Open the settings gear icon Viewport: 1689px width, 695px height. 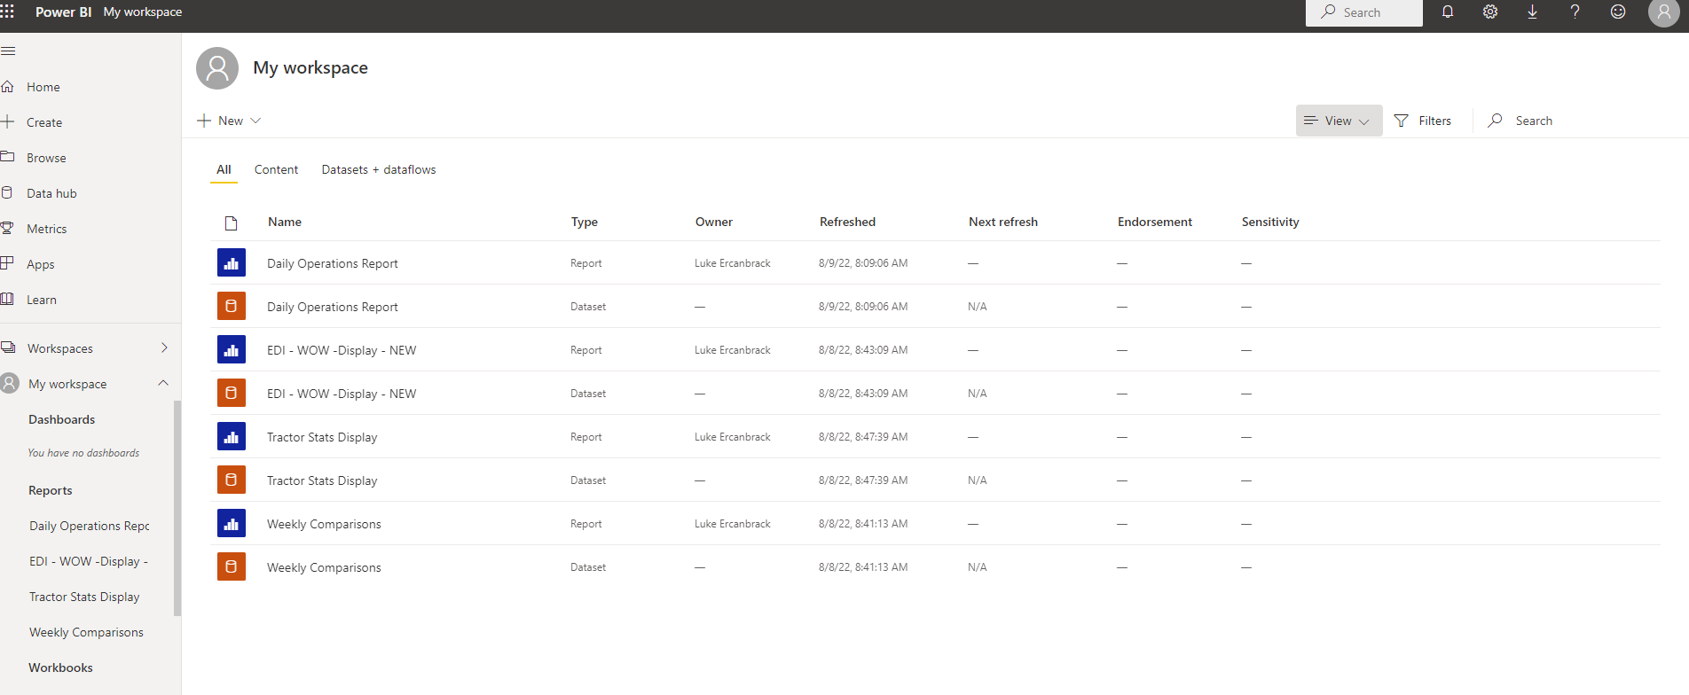(1490, 12)
